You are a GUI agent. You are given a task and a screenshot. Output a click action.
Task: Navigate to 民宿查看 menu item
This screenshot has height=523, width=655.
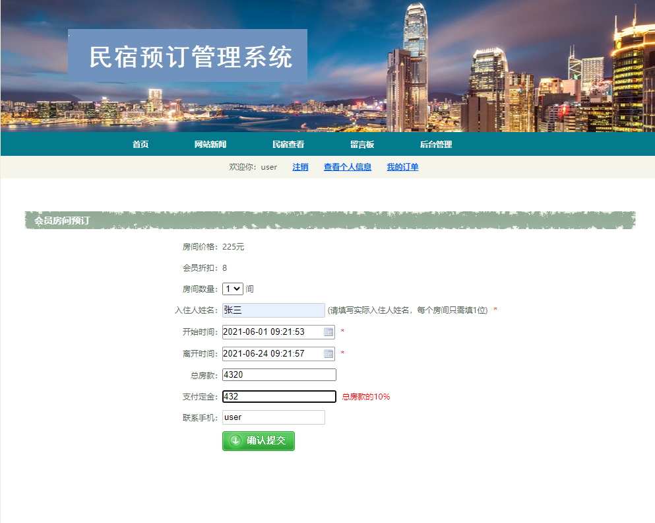288,143
